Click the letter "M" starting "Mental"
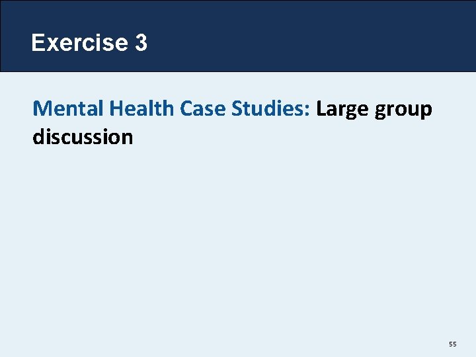476x357 pixels. [41, 108]
